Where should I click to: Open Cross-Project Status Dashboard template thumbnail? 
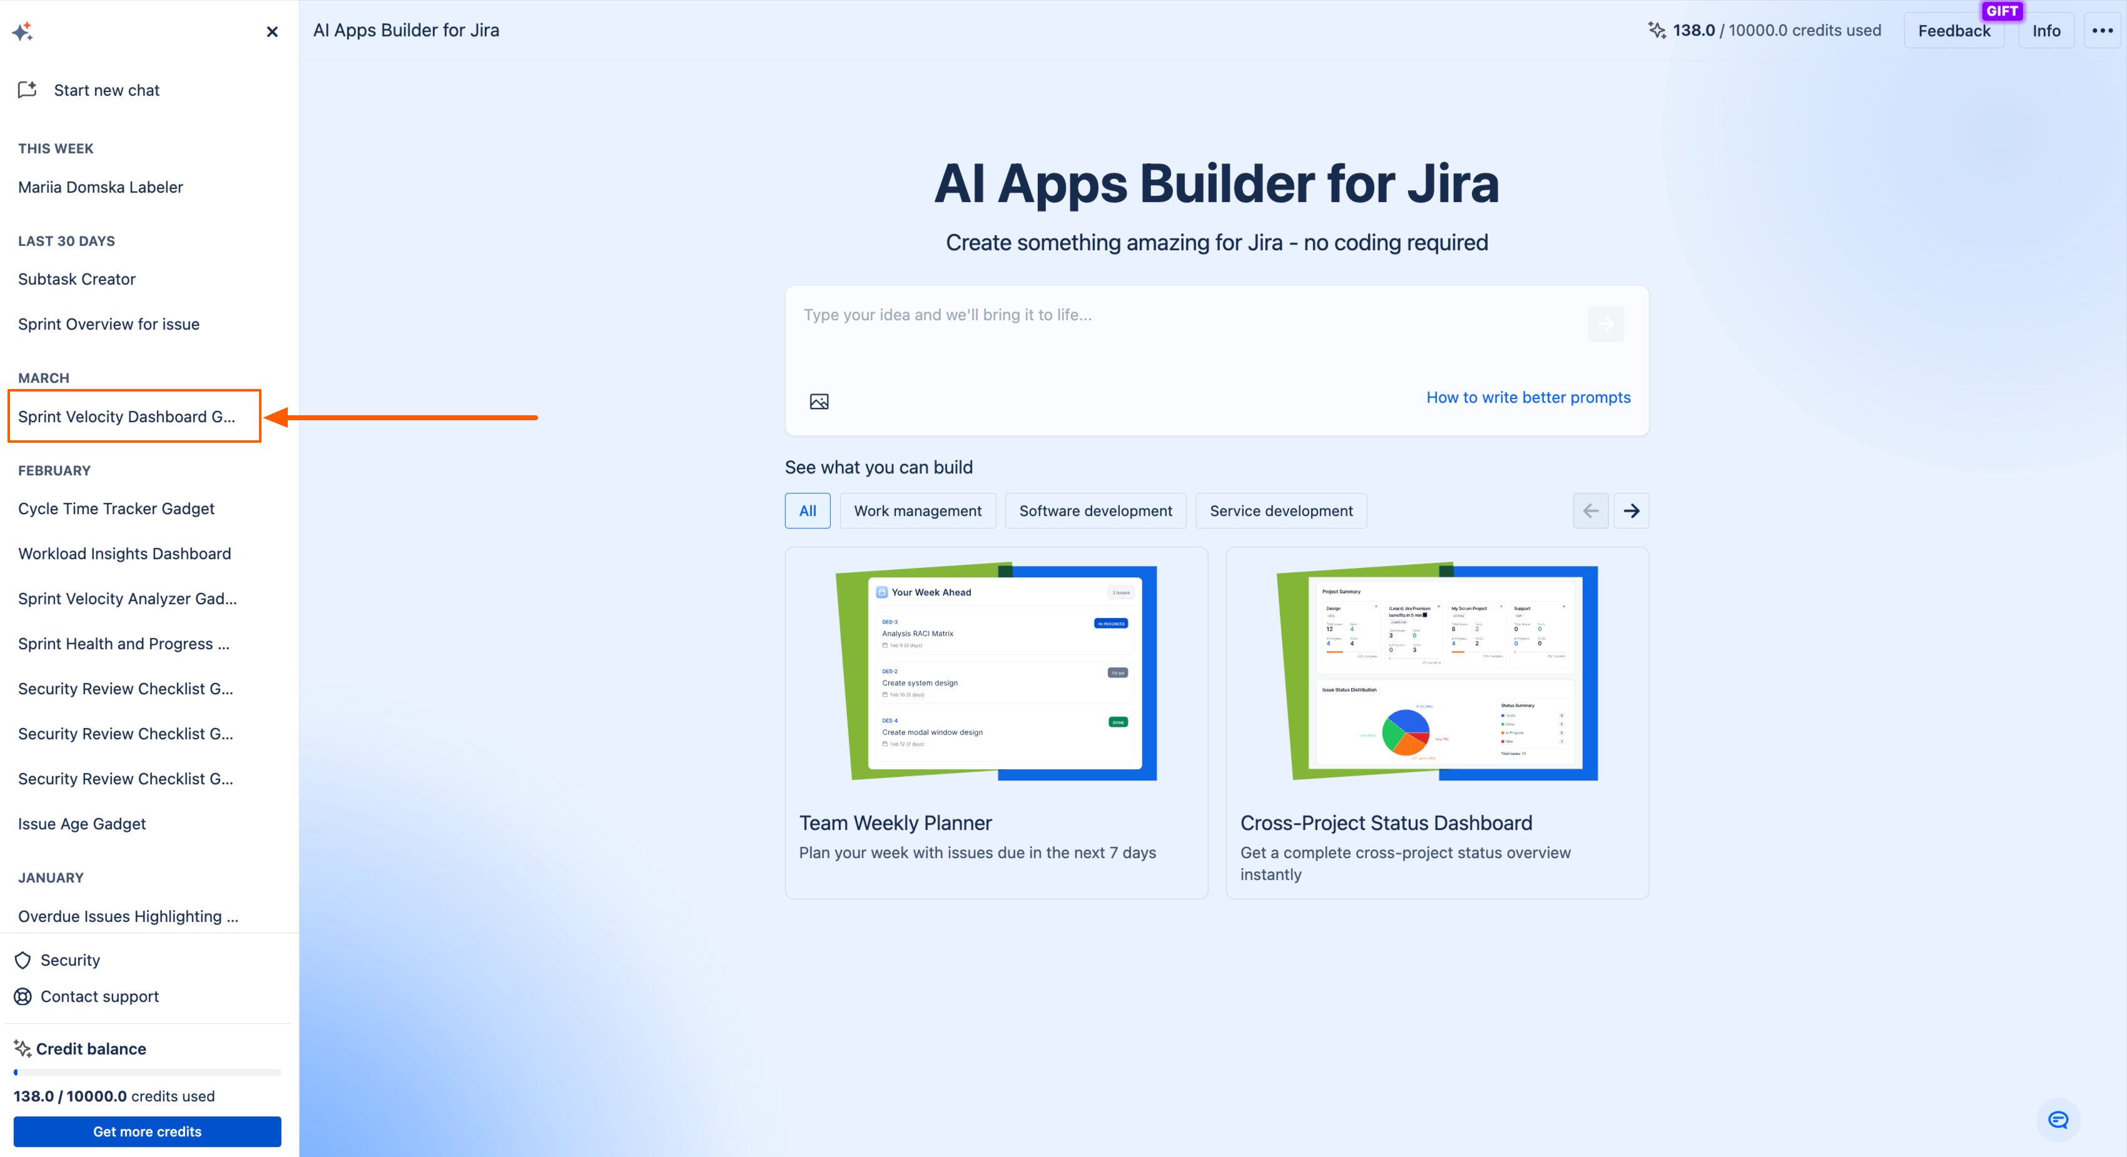click(x=1438, y=672)
